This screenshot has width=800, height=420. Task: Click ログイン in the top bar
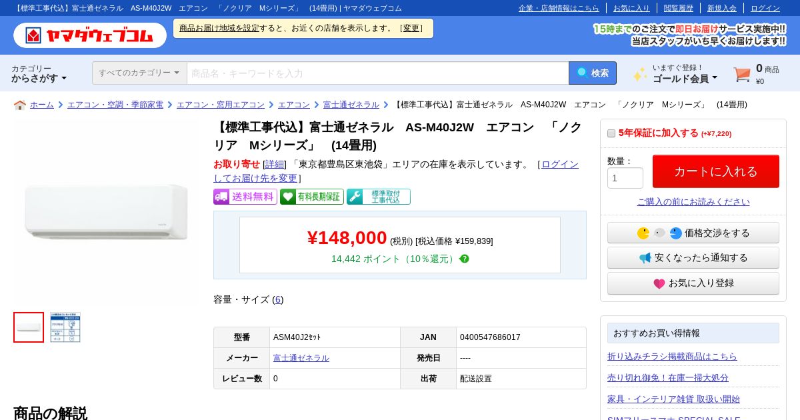tap(765, 8)
